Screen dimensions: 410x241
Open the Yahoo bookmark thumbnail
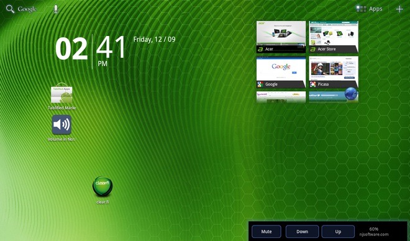tap(281, 97)
